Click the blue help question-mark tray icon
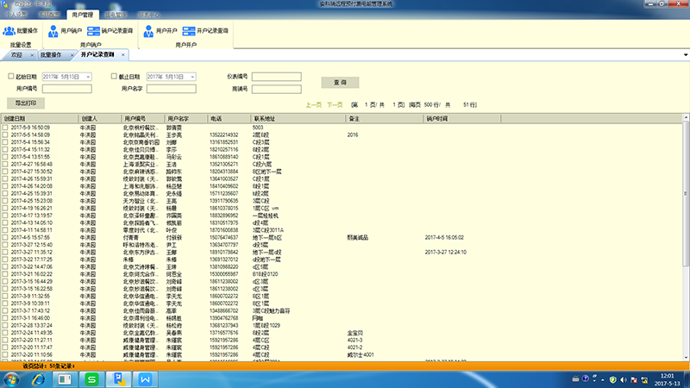The image size is (690, 388). tap(586, 379)
